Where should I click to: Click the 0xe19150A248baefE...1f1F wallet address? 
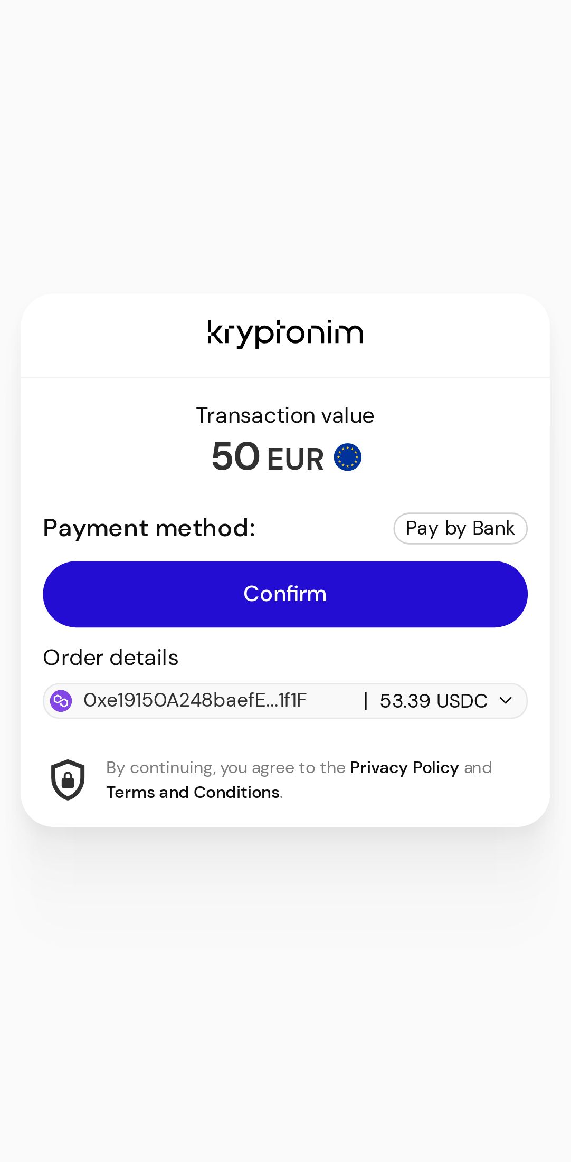pyautogui.click(x=195, y=701)
